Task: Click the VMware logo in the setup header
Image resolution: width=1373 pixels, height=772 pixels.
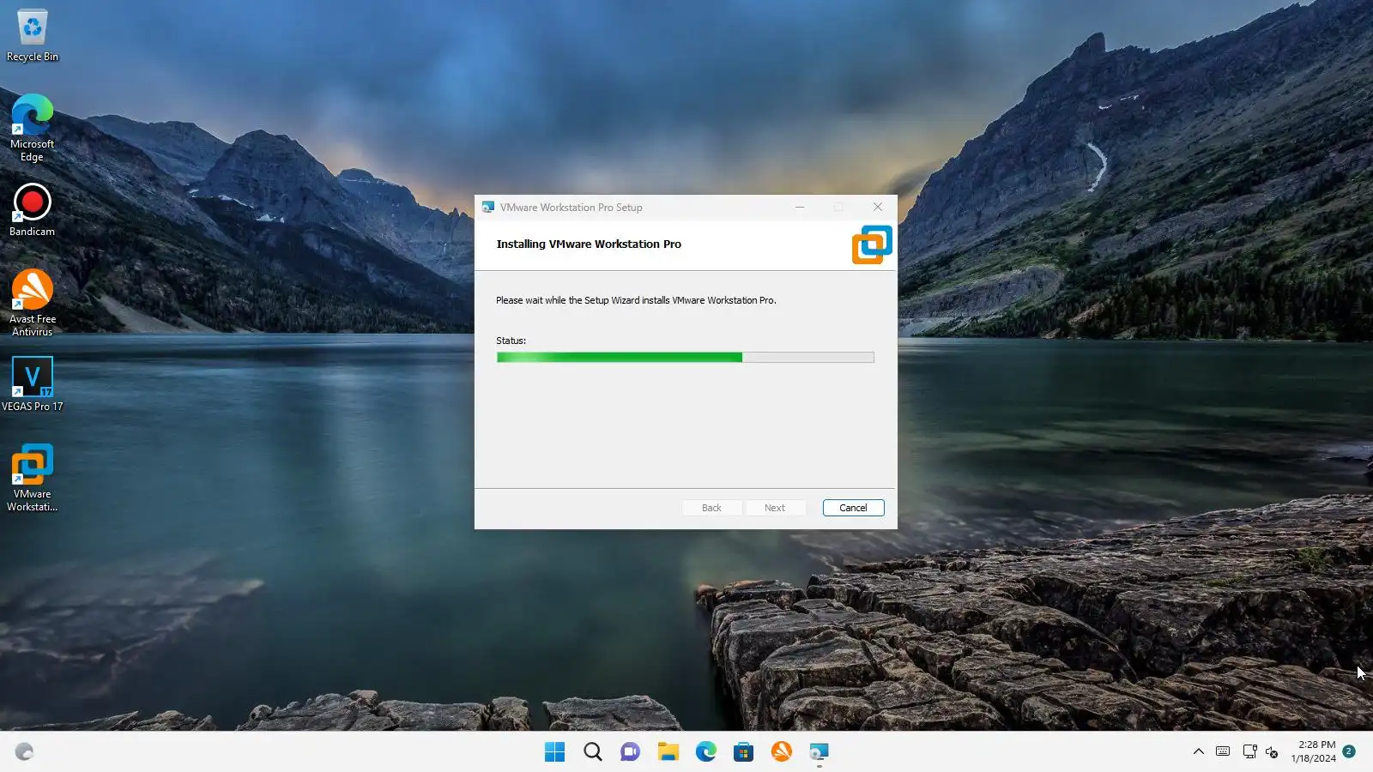Action: click(x=872, y=244)
